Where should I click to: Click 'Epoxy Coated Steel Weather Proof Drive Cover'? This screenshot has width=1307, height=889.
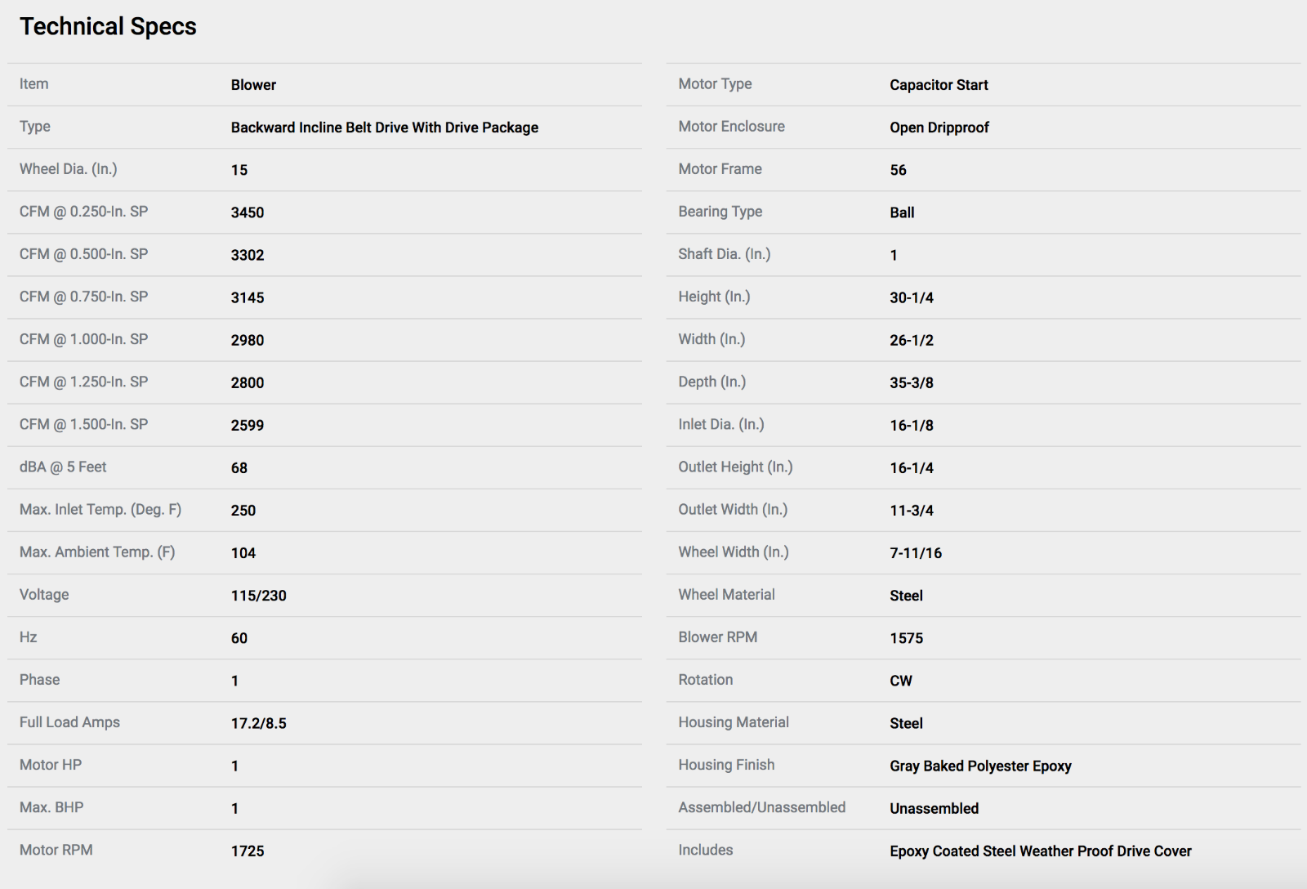point(1041,851)
